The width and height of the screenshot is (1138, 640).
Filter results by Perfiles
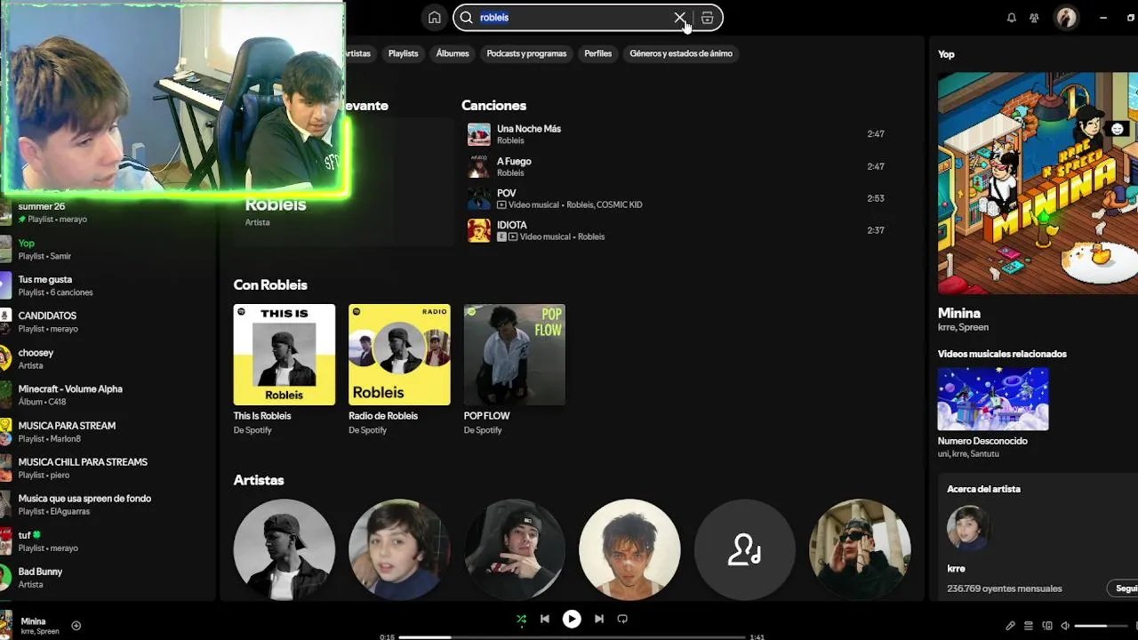[597, 53]
